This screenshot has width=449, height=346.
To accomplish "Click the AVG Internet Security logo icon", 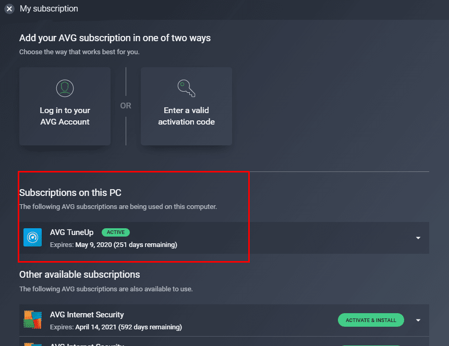I will [33, 319].
